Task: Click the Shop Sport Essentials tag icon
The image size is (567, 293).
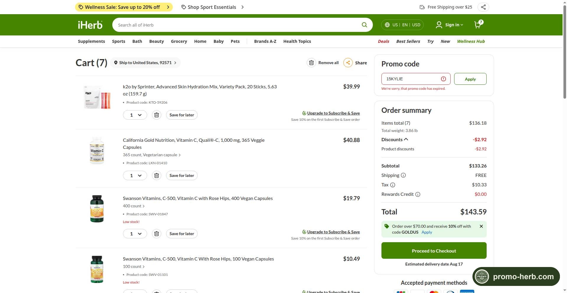Action: pyautogui.click(x=183, y=7)
